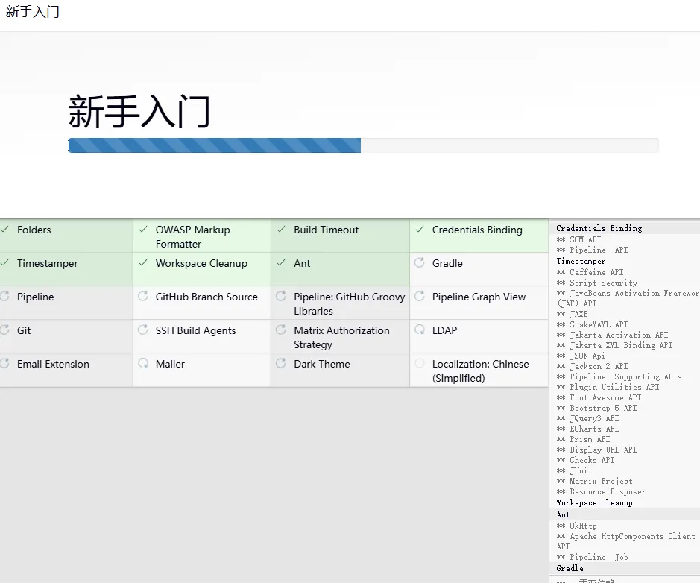Select the Resource Disposer log line
The height and width of the screenshot is (583, 700).
[x=601, y=491]
